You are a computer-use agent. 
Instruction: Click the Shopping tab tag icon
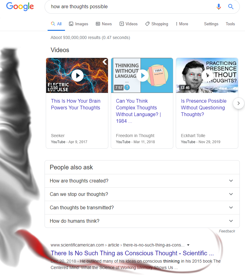click(x=147, y=24)
